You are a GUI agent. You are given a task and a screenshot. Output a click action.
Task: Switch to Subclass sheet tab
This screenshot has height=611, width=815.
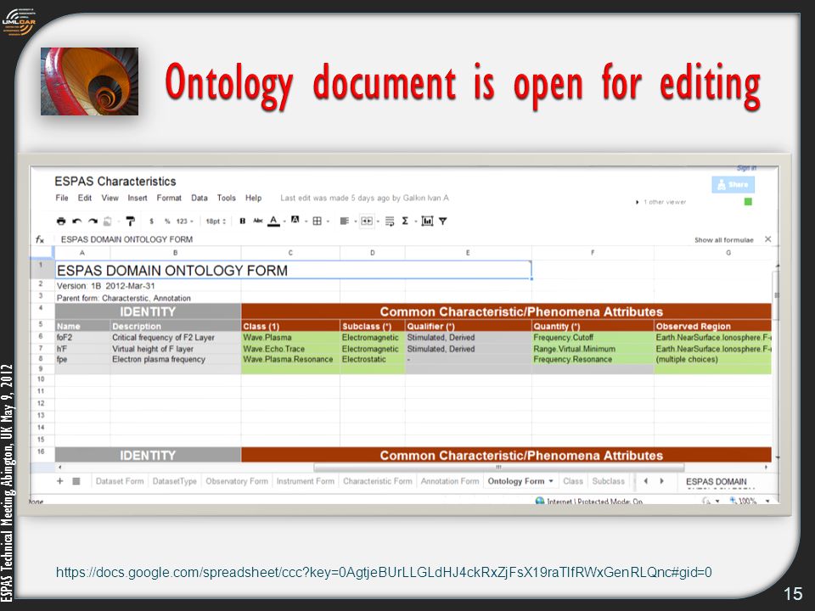pyautogui.click(x=608, y=481)
